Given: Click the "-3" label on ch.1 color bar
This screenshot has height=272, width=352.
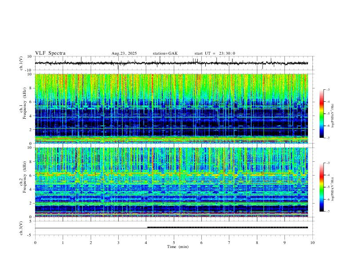Looking at the screenshot, I should [x=328, y=90].
